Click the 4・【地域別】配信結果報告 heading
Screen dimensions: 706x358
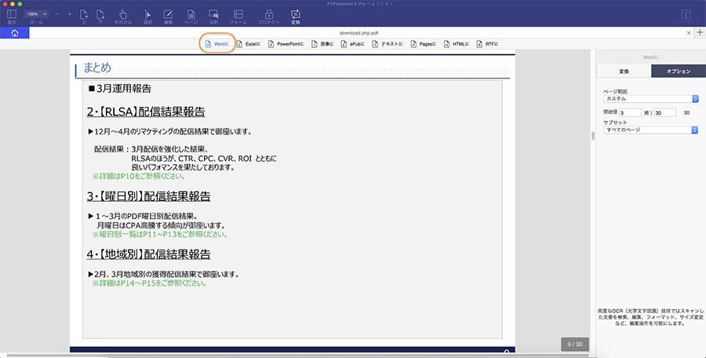148,254
